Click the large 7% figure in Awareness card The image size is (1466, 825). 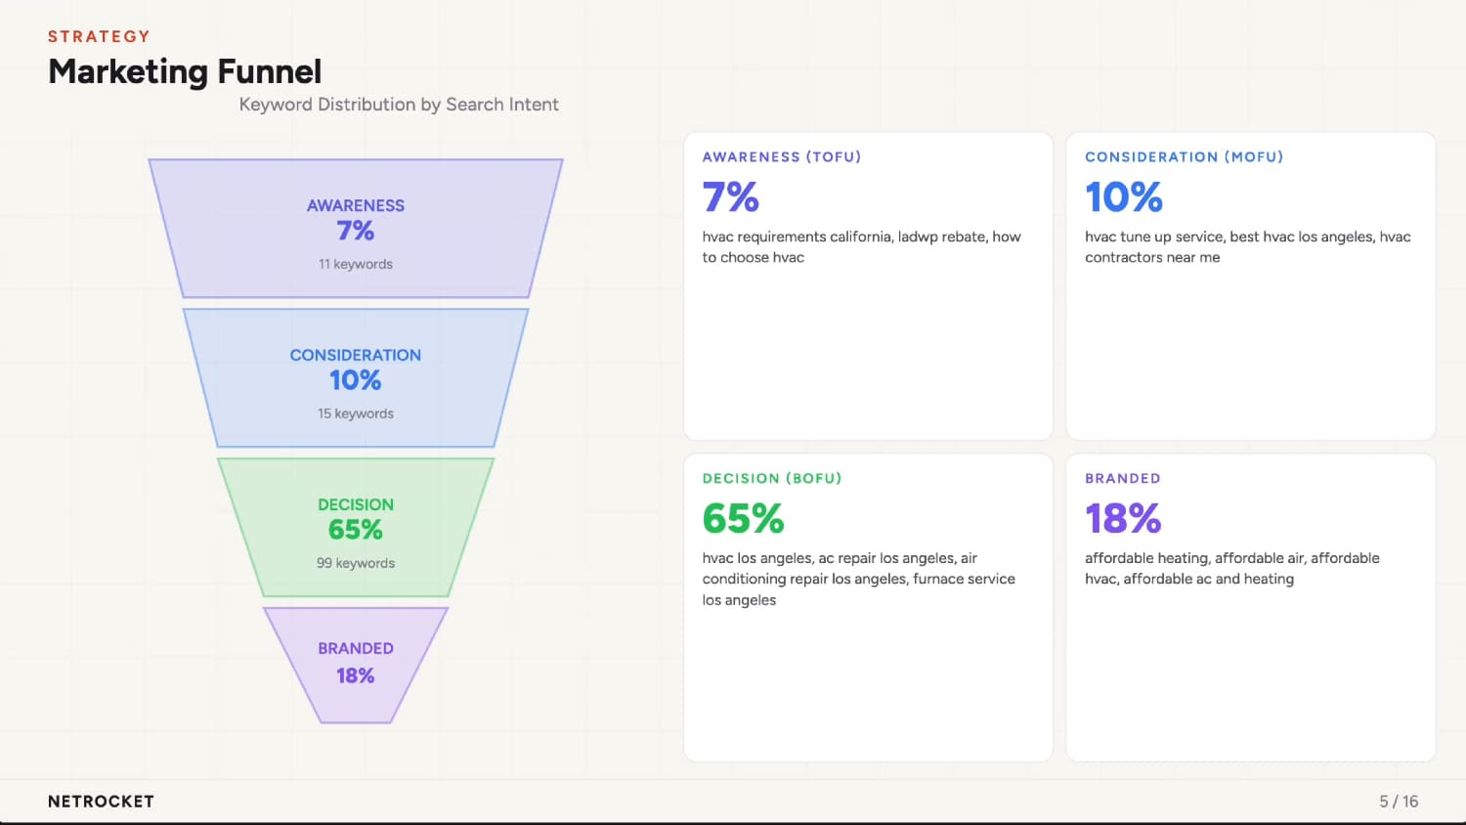pos(730,196)
